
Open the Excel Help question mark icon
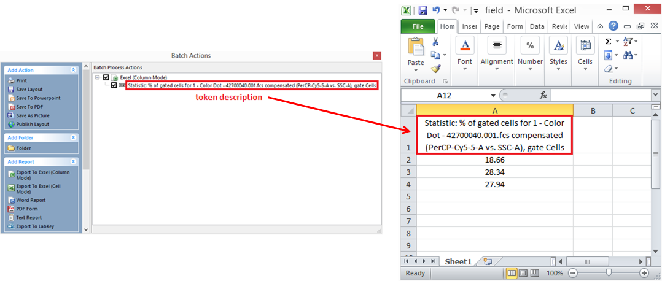pyautogui.click(x=613, y=26)
